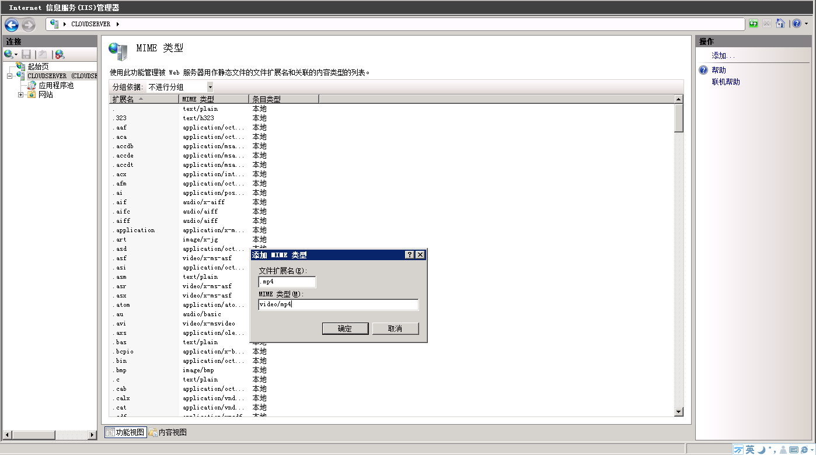Click the 联机帮助 link
This screenshot has width=816, height=455.
(x=726, y=82)
